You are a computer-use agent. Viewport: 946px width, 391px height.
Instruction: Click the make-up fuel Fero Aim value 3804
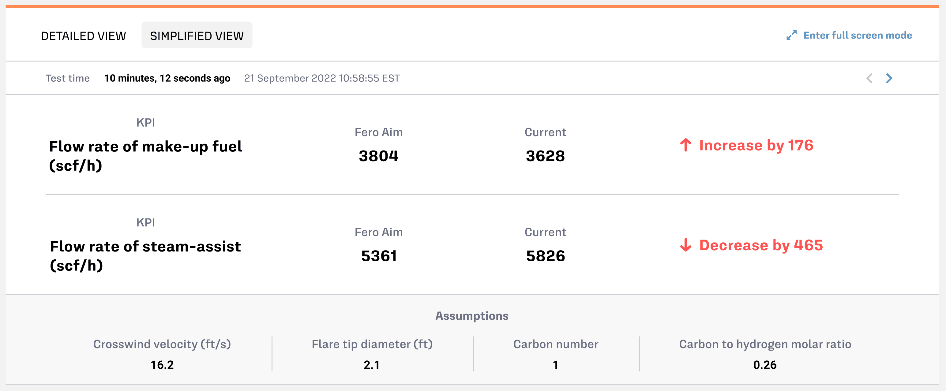pyautogui.click(x=378, y=156)
